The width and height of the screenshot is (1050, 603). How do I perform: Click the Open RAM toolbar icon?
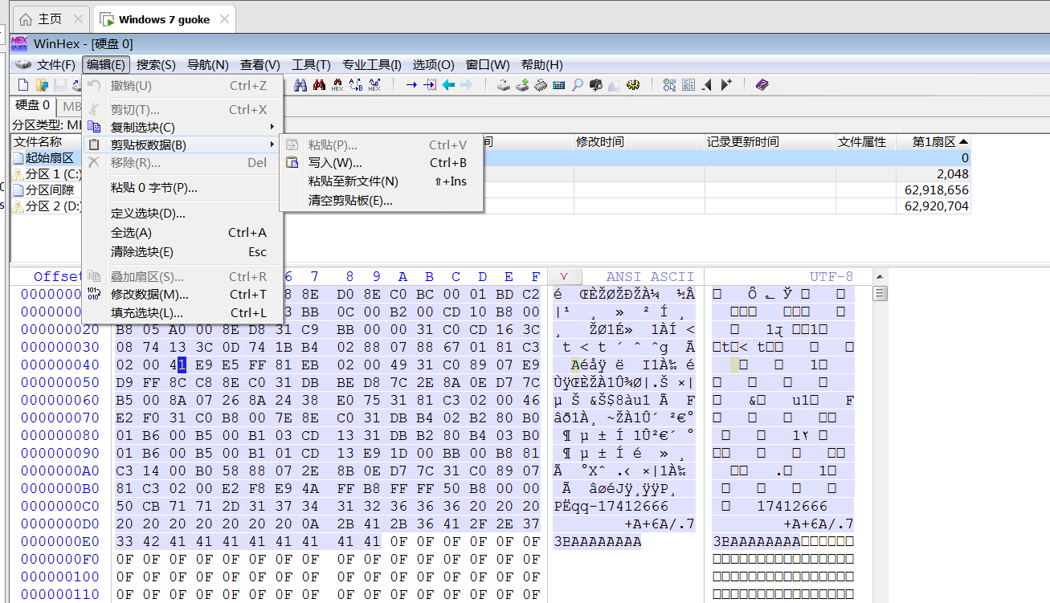pyautogui.click(x=541, y=84)
